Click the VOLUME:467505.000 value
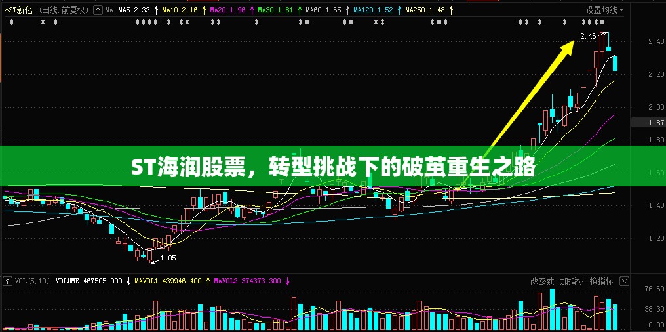This screenshot has width=666, height=332. click(88, 281)
